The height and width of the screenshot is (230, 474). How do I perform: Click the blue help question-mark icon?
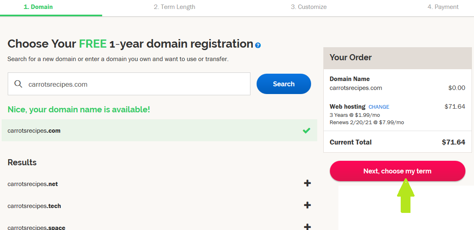[x=258, y=45]
